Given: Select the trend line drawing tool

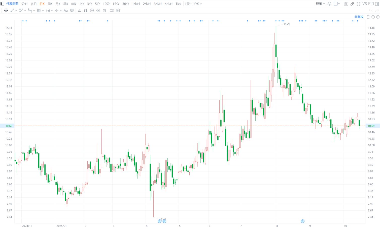Looking at the screenshot, I should pos(12,11).
